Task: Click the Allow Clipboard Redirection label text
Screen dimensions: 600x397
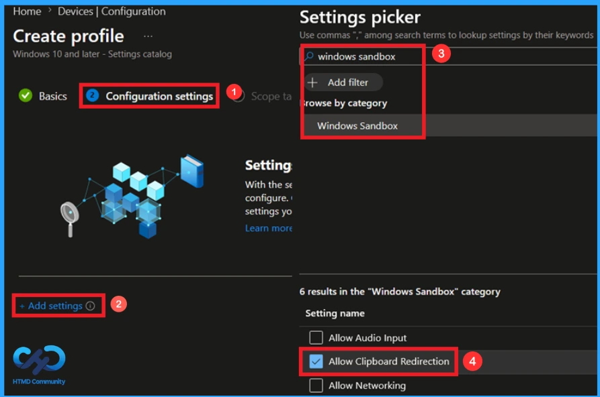Action: [389, 361]
